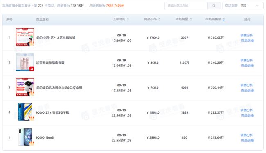Select product name iQOO Neo3
Screen dimensions: 266x153
pyautogui.click(x=45, y=137)
